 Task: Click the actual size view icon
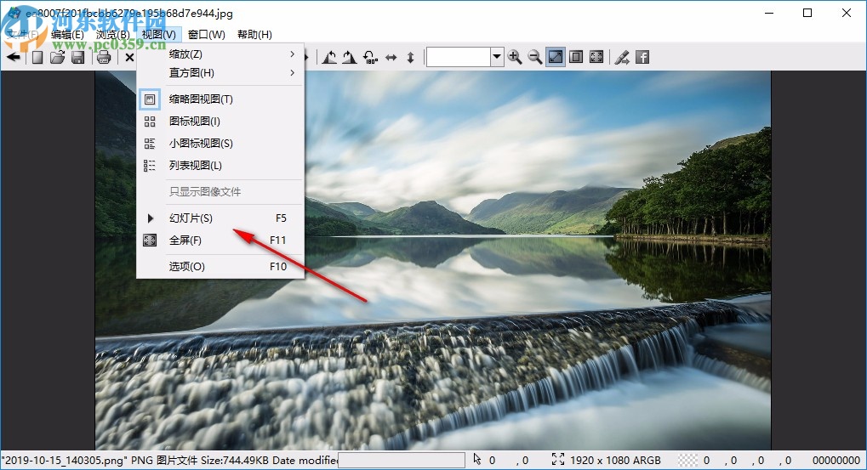click(x=576, y=57)
